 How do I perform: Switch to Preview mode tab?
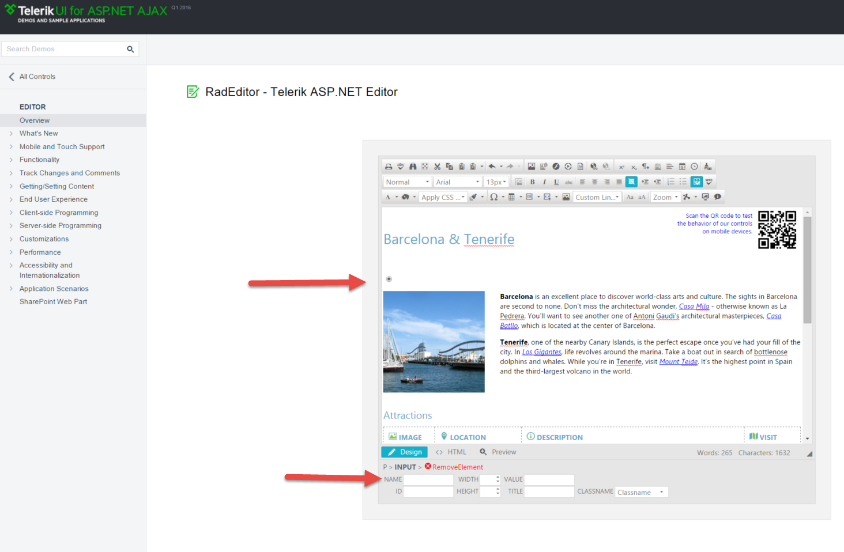pyautogui.click(x=498, y=452)
